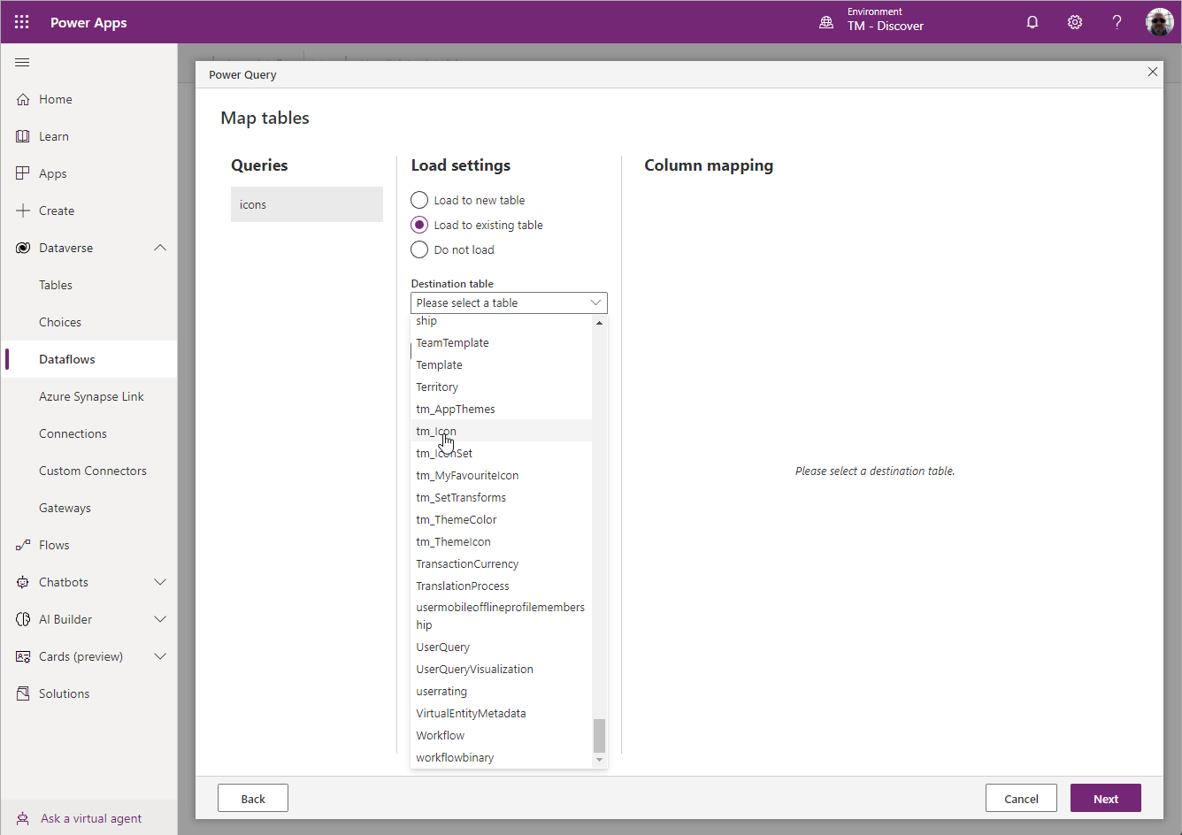Select the icons query

(307, 204)
